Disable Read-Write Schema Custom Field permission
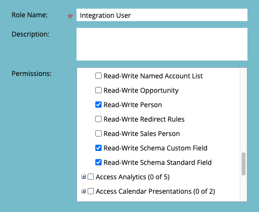The height and width of the screenshot is (212, 259). [98, 148]
